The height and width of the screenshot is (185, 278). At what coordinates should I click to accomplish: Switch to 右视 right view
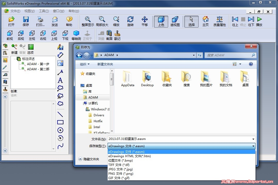coord(43,35)
